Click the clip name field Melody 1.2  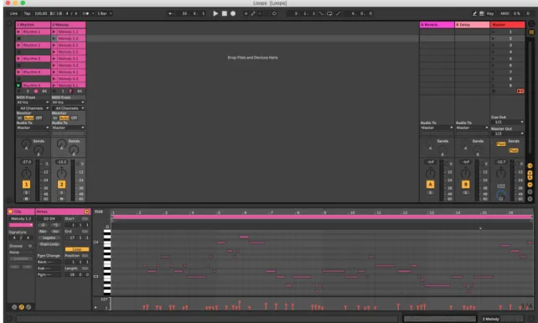coord(21,219)
